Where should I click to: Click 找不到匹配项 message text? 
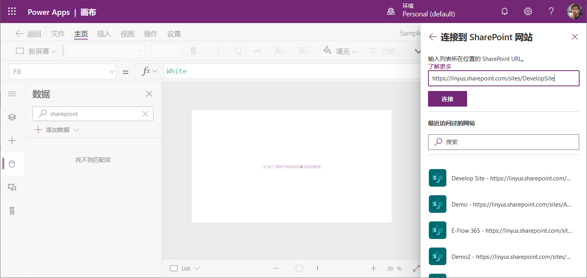[x=93, y=160]
